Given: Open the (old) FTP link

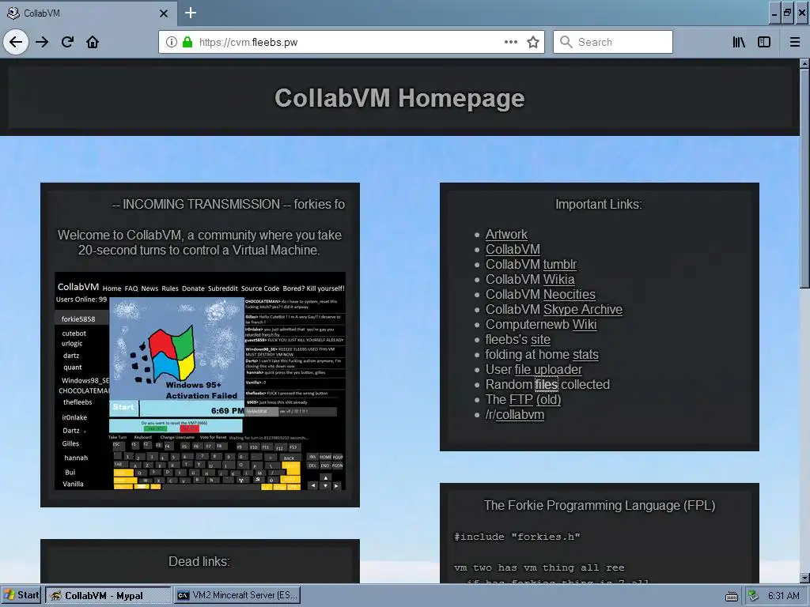Looking at the screenshot, I should point(548,399).
